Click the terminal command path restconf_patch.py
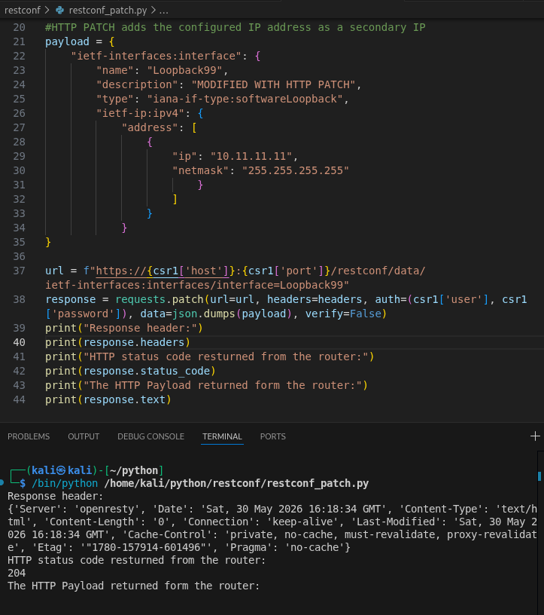The height and width of the screenshot is (615, 544). coord(236,483)
